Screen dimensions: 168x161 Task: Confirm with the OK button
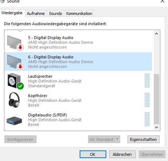coord(93,154)
